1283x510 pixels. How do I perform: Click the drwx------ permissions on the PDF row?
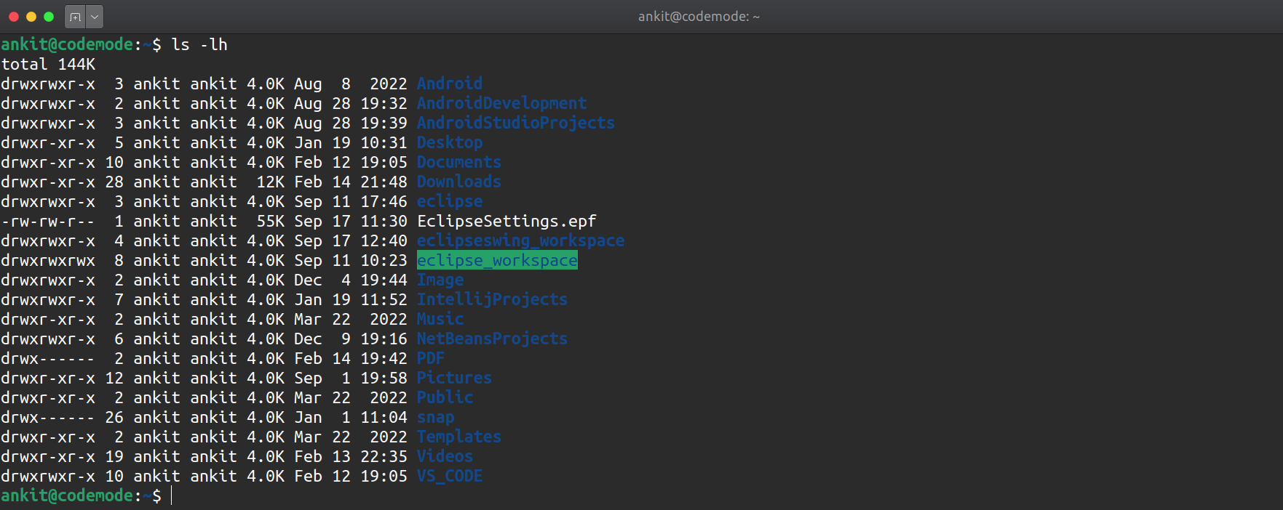coord(48,358)
